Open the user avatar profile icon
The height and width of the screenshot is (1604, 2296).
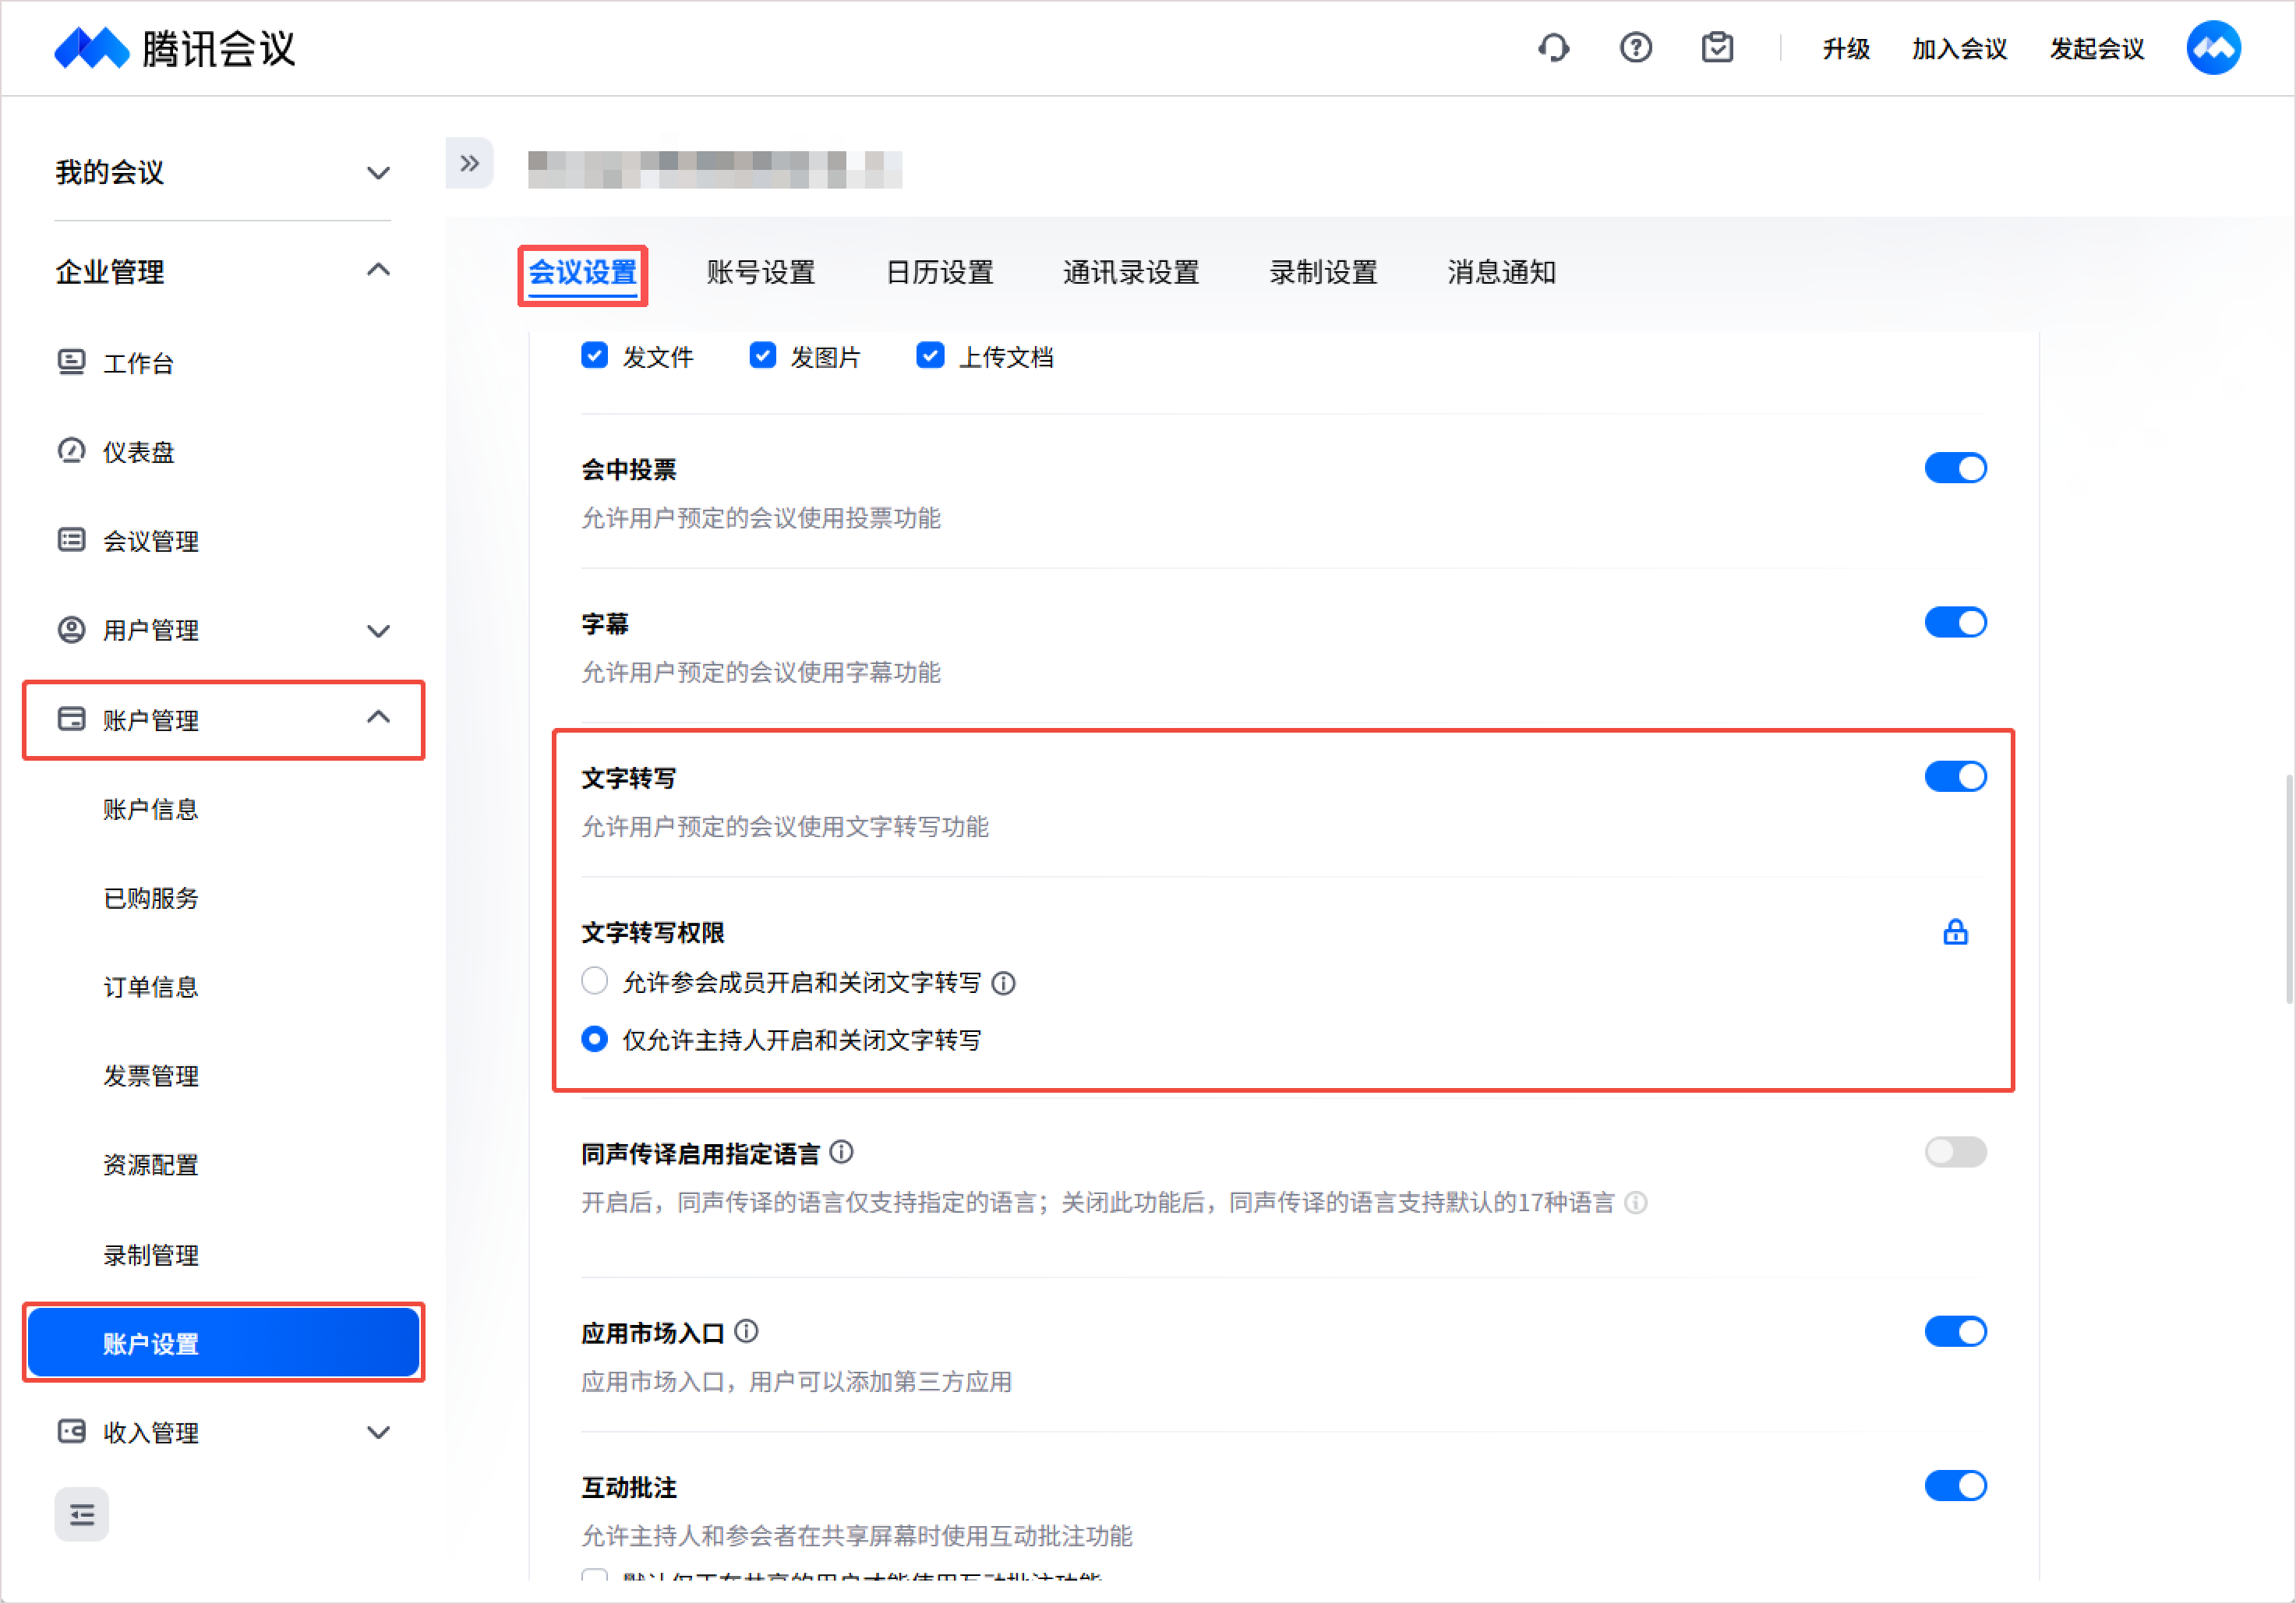(2213, 47)
